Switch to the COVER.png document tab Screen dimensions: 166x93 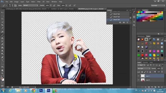pos(26,9)
